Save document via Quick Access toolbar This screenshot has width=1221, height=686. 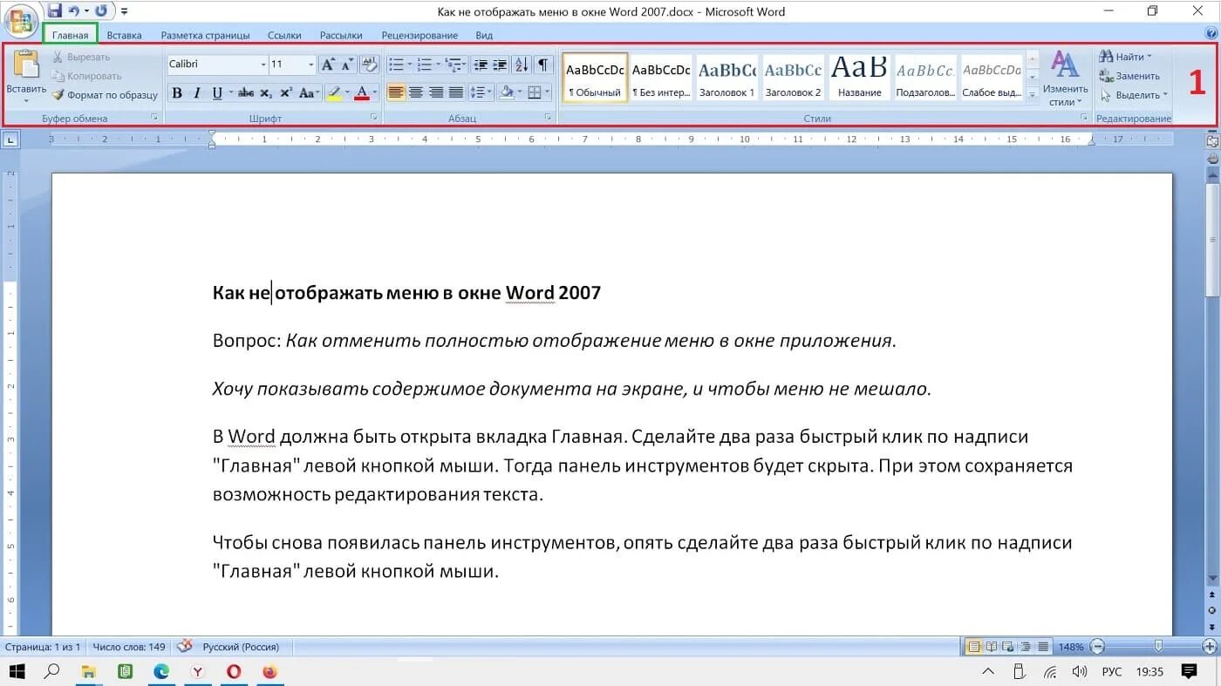pyautogui.click(x=55, y=11)
